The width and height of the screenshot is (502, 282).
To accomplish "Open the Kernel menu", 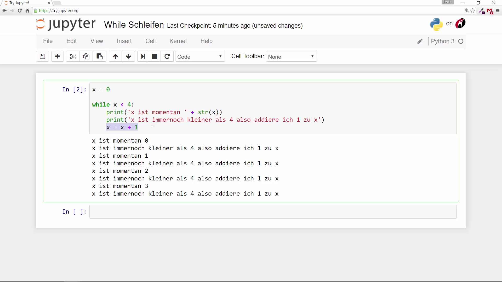I will pos(178,41).
